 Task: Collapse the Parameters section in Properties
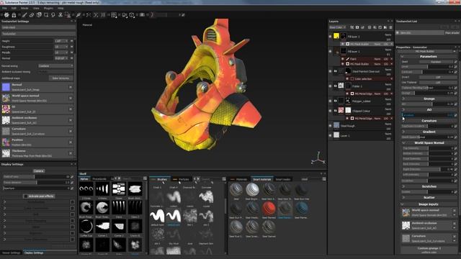click(x=402, y=56)
